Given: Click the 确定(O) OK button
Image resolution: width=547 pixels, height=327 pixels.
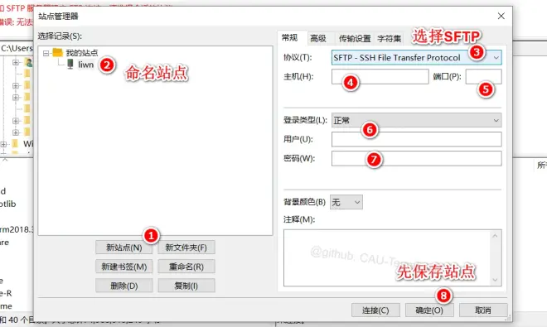Looking at the screenshot, I should pos(429,310).
